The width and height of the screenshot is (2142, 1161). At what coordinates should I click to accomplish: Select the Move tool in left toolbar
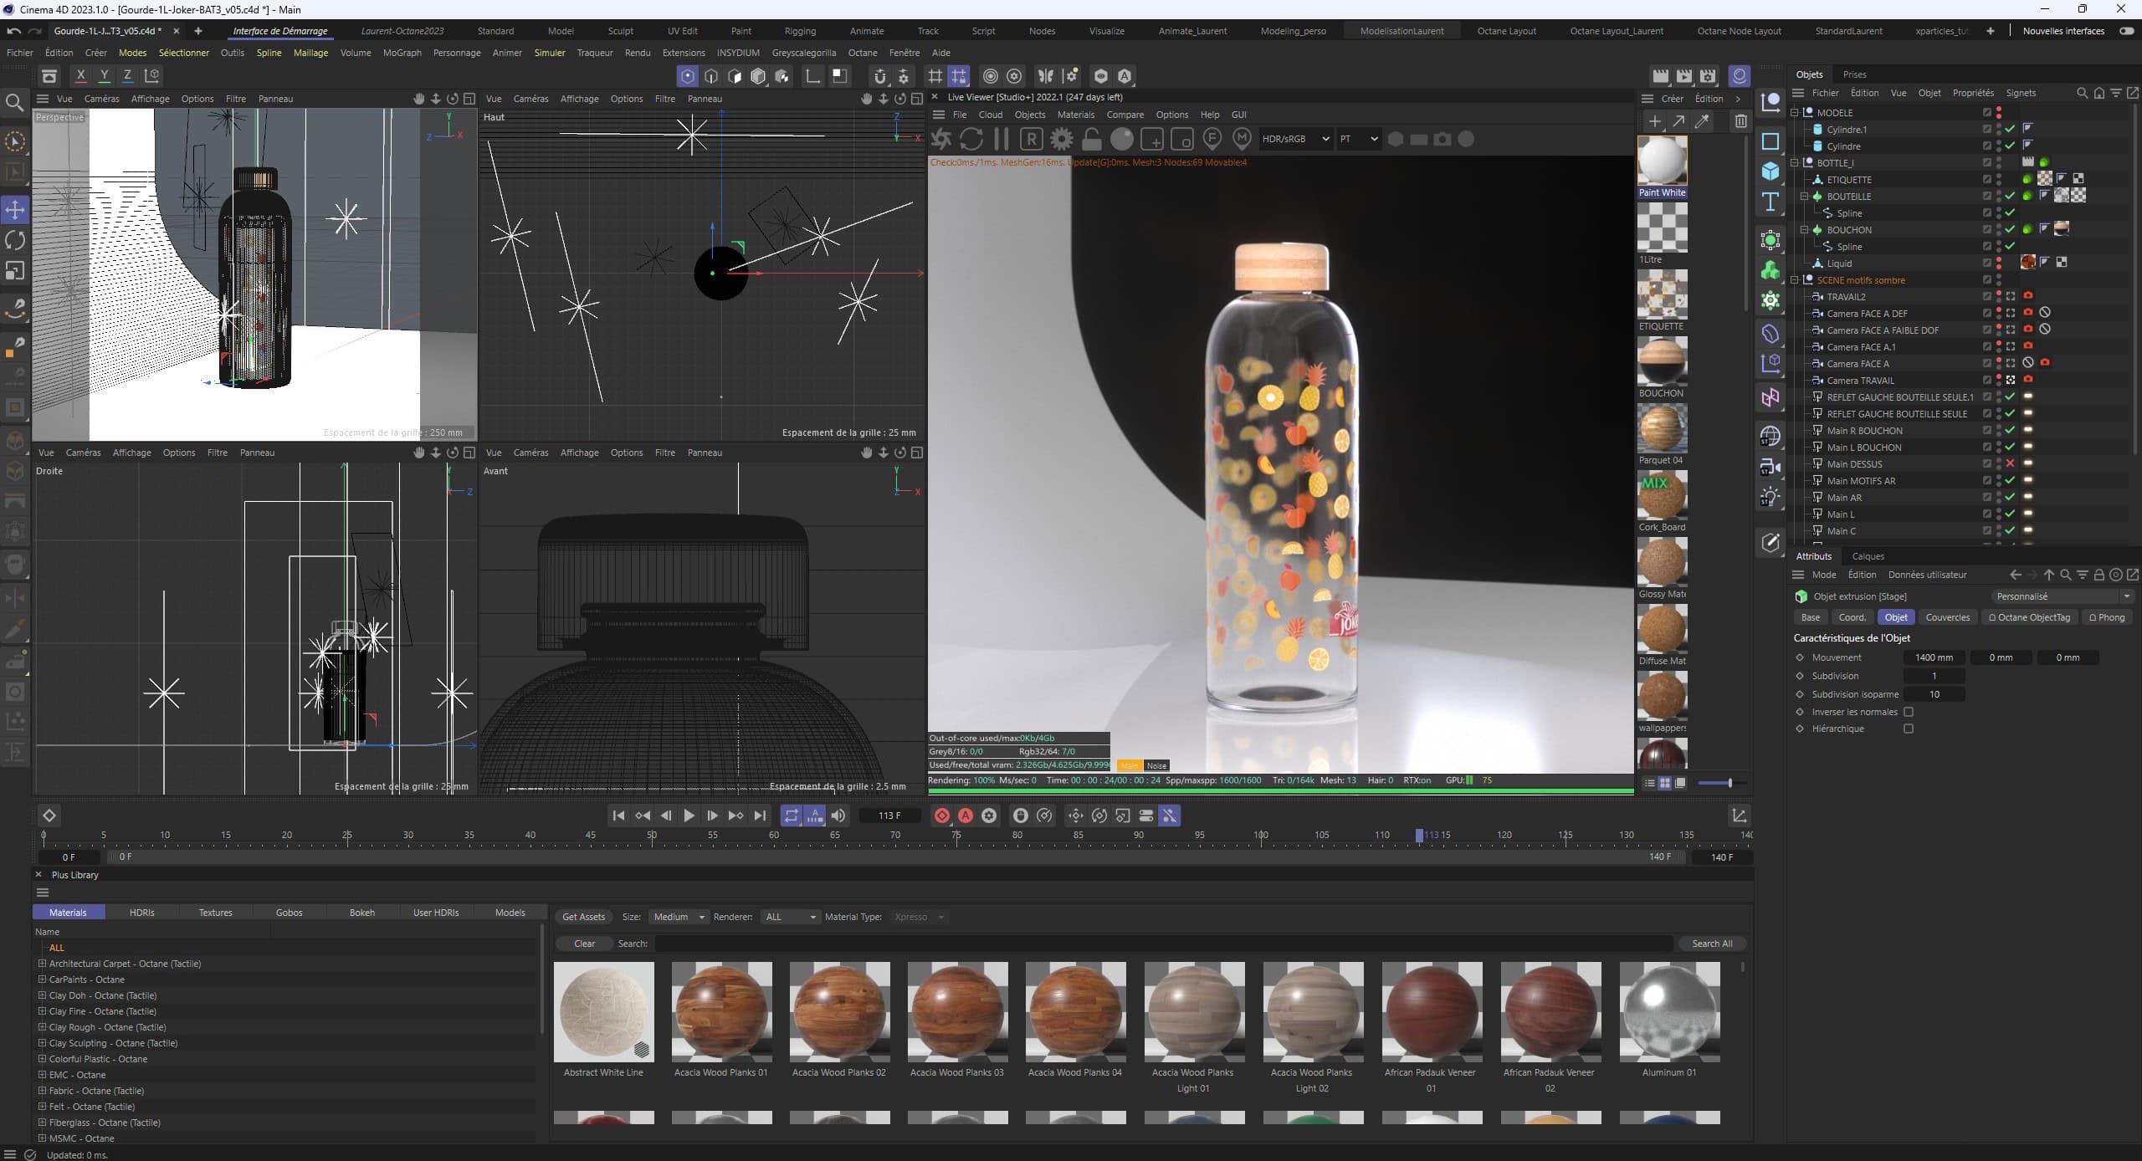pos(15,209)
